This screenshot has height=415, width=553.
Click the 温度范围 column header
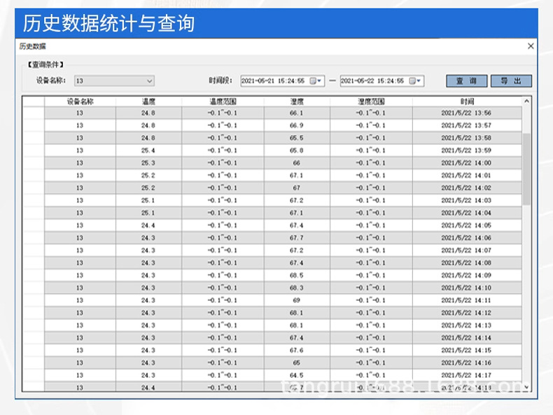[223, 101]
